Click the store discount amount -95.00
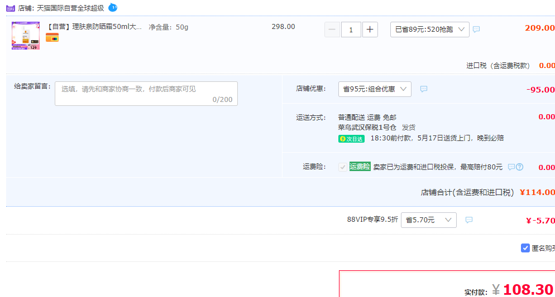 pyautogui.click(x=540, y=90)
